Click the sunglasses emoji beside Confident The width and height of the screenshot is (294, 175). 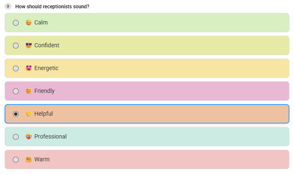point(29,45)
